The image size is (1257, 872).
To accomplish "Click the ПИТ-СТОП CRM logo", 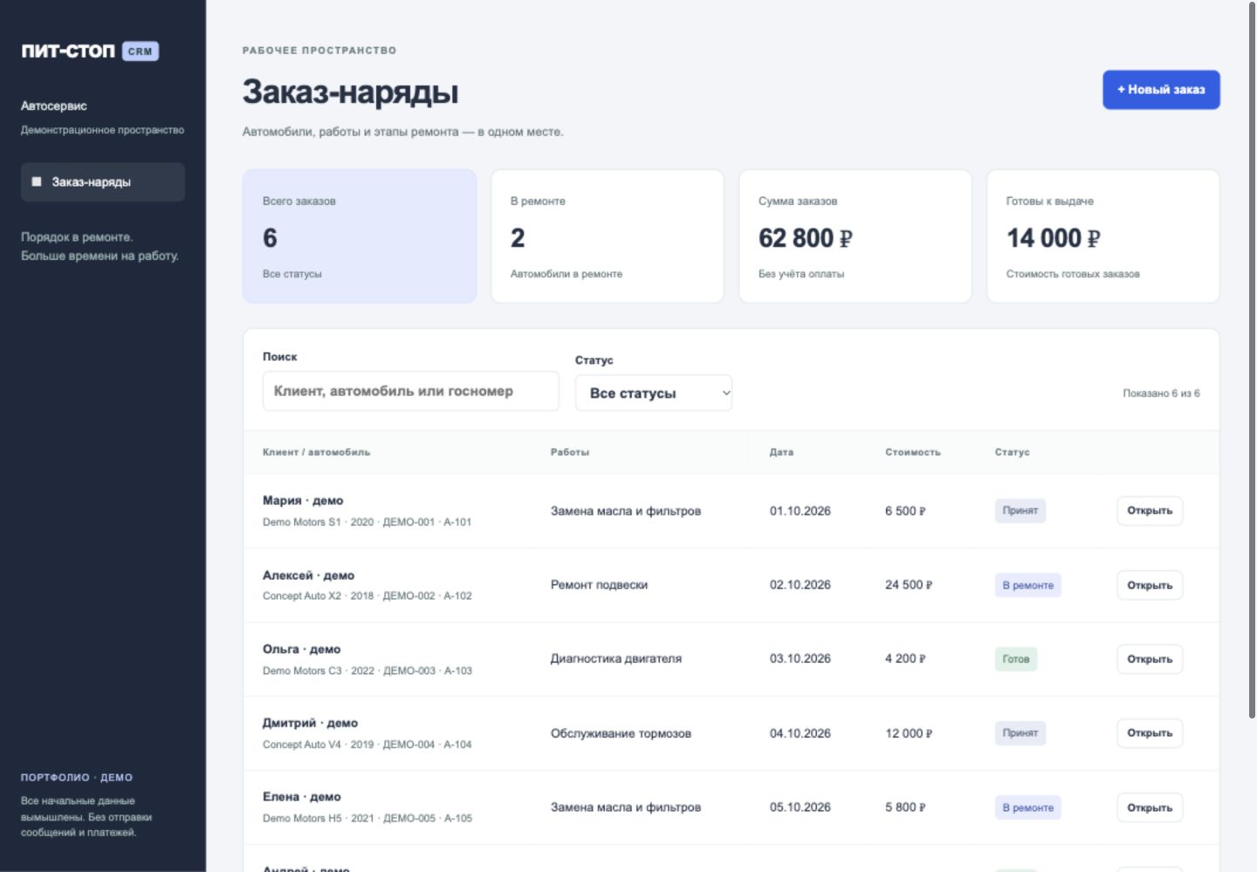I will [90, 51].
